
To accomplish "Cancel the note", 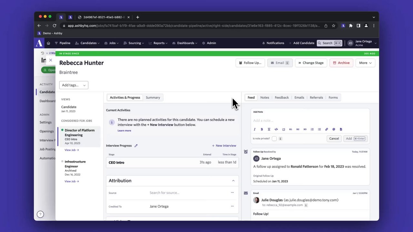I will pos(334,139).
